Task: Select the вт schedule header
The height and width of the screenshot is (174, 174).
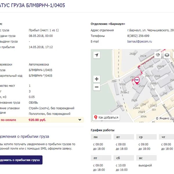Action: (x=124, y=137)
